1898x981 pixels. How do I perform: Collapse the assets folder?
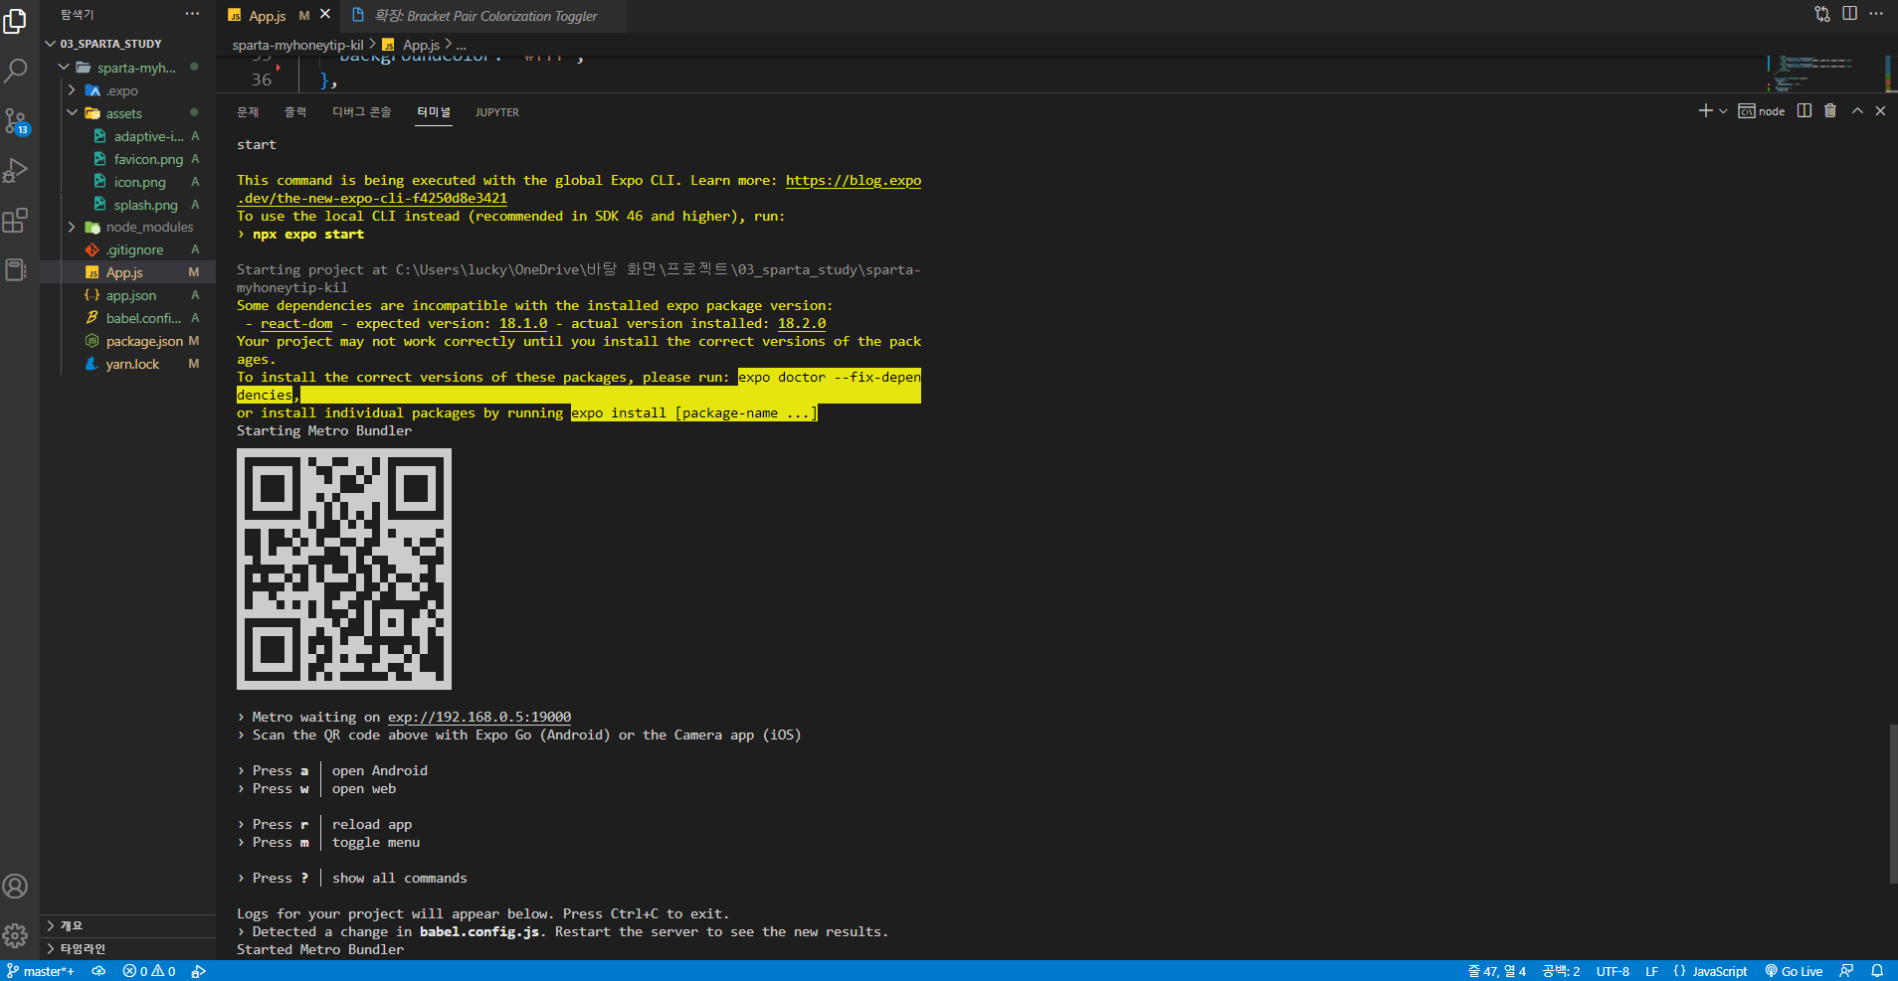click(x=127, y=113)
